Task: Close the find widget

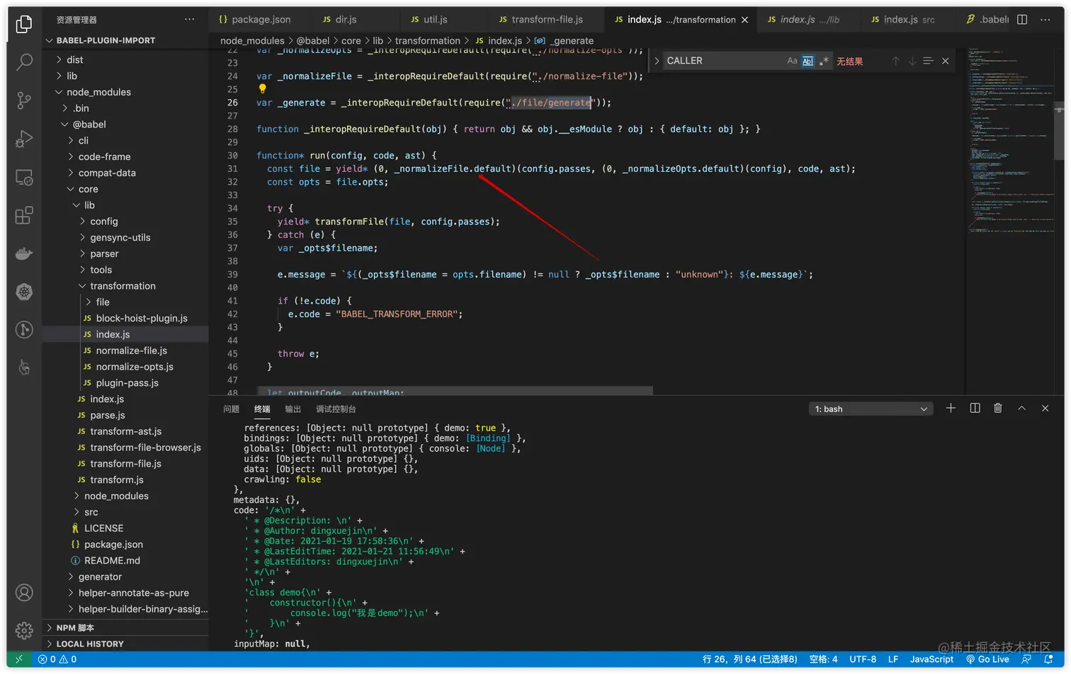Action: point(945,61)
